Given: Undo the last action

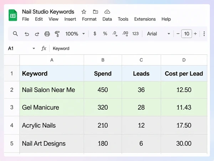Looking at the screenshot, I should pos(27,34).
